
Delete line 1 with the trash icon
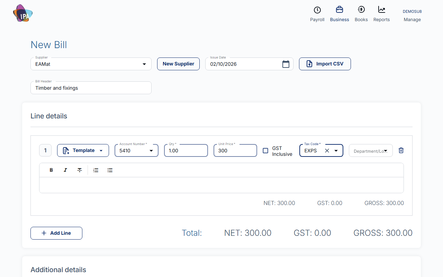click(x=401, y=150)
